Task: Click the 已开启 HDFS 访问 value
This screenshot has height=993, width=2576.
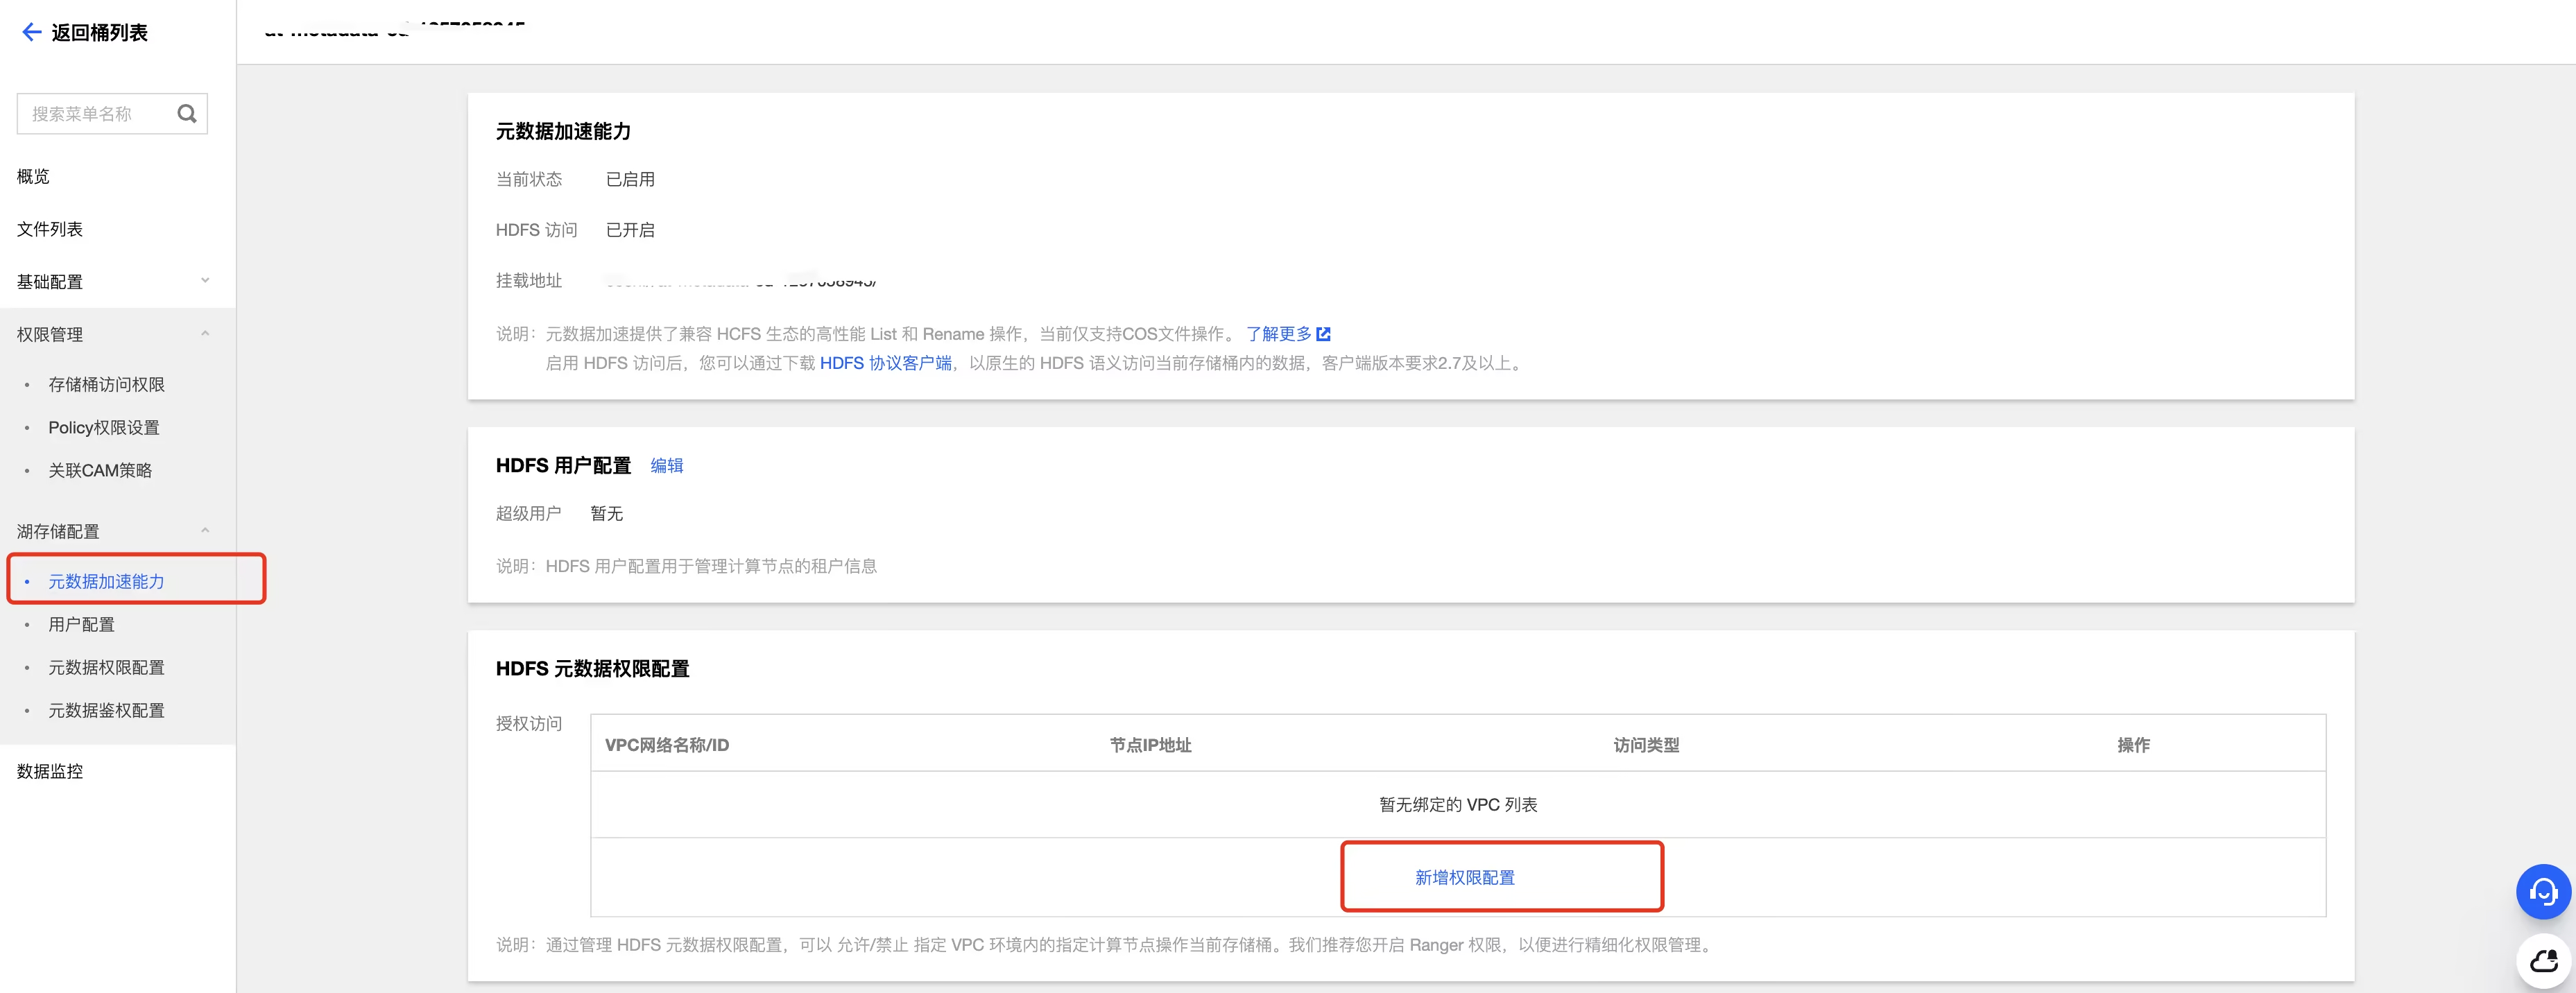Action: pos(631,230)
